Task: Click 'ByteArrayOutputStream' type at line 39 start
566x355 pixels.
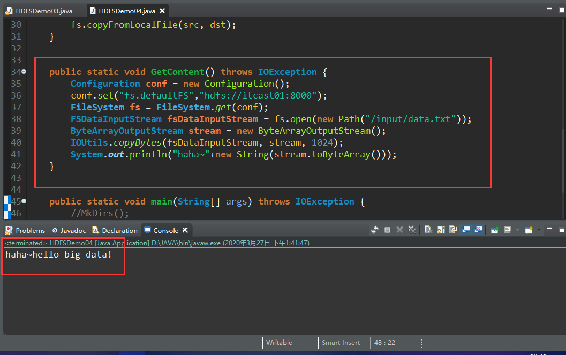Action: tap(127, 131)
